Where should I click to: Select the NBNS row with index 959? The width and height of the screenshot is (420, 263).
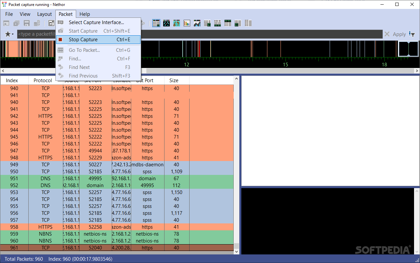coord(117,234)
